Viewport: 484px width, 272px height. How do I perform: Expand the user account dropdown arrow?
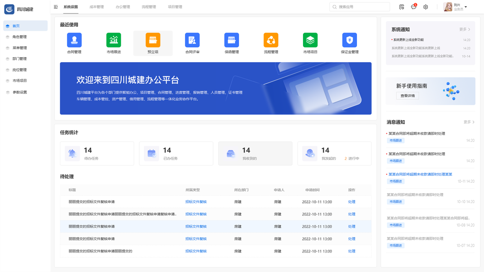466,7
